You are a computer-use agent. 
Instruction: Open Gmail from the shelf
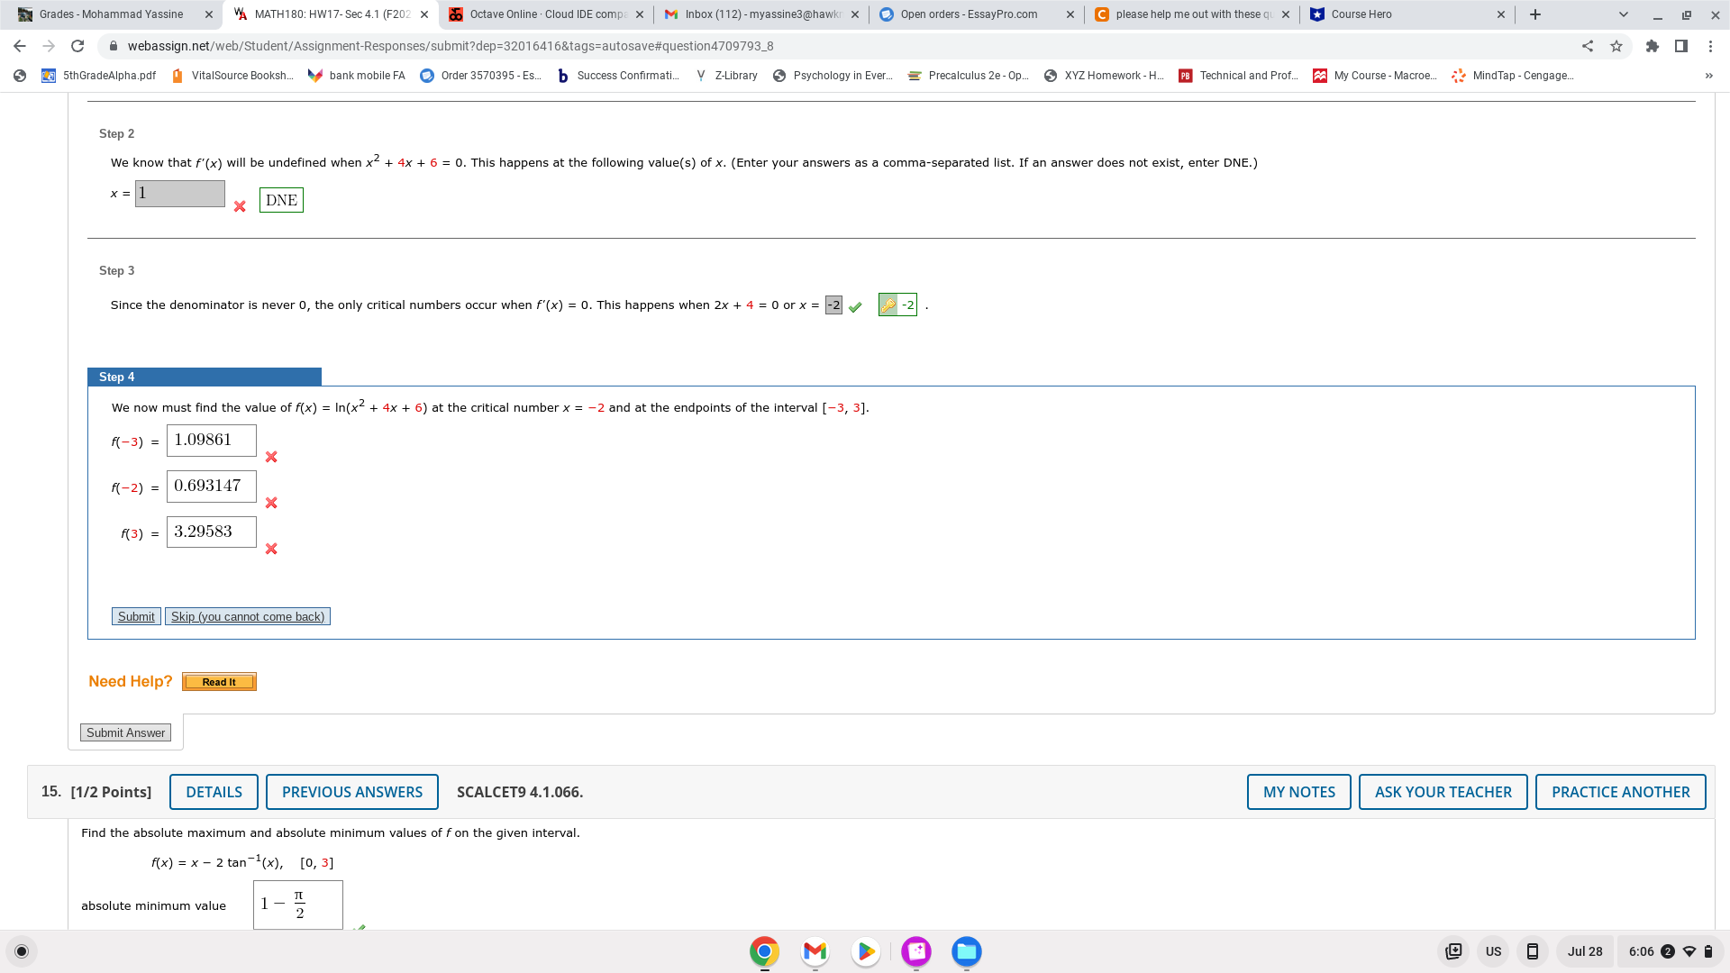pyautogui.click(x=815, y=951)
